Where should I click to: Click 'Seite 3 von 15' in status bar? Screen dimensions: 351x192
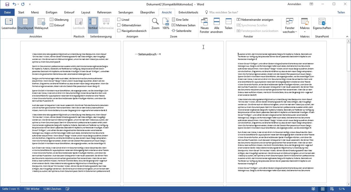[11, 189]
